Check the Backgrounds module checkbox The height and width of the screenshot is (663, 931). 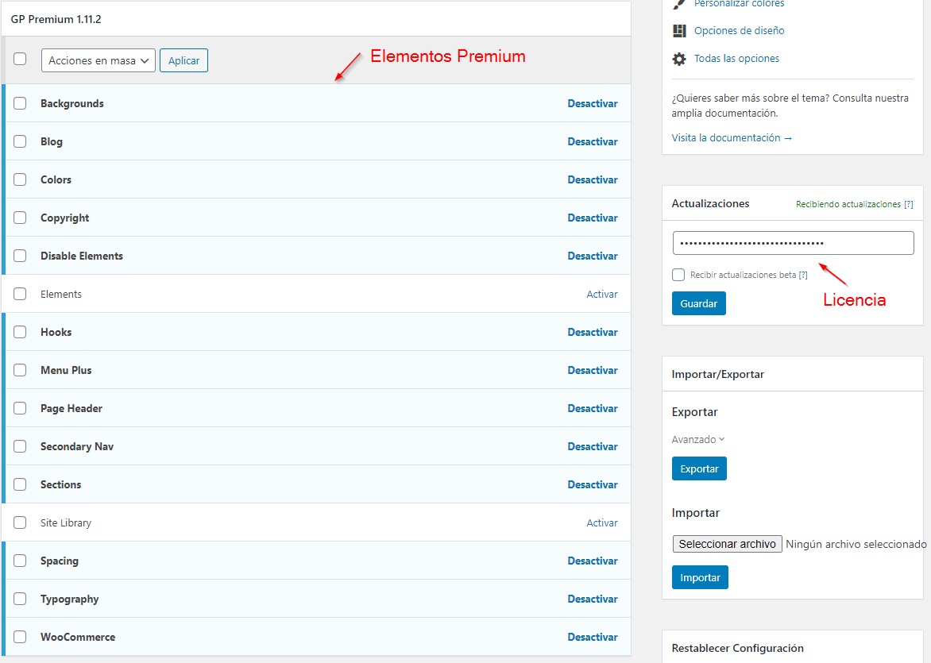[x=20, y=103]
